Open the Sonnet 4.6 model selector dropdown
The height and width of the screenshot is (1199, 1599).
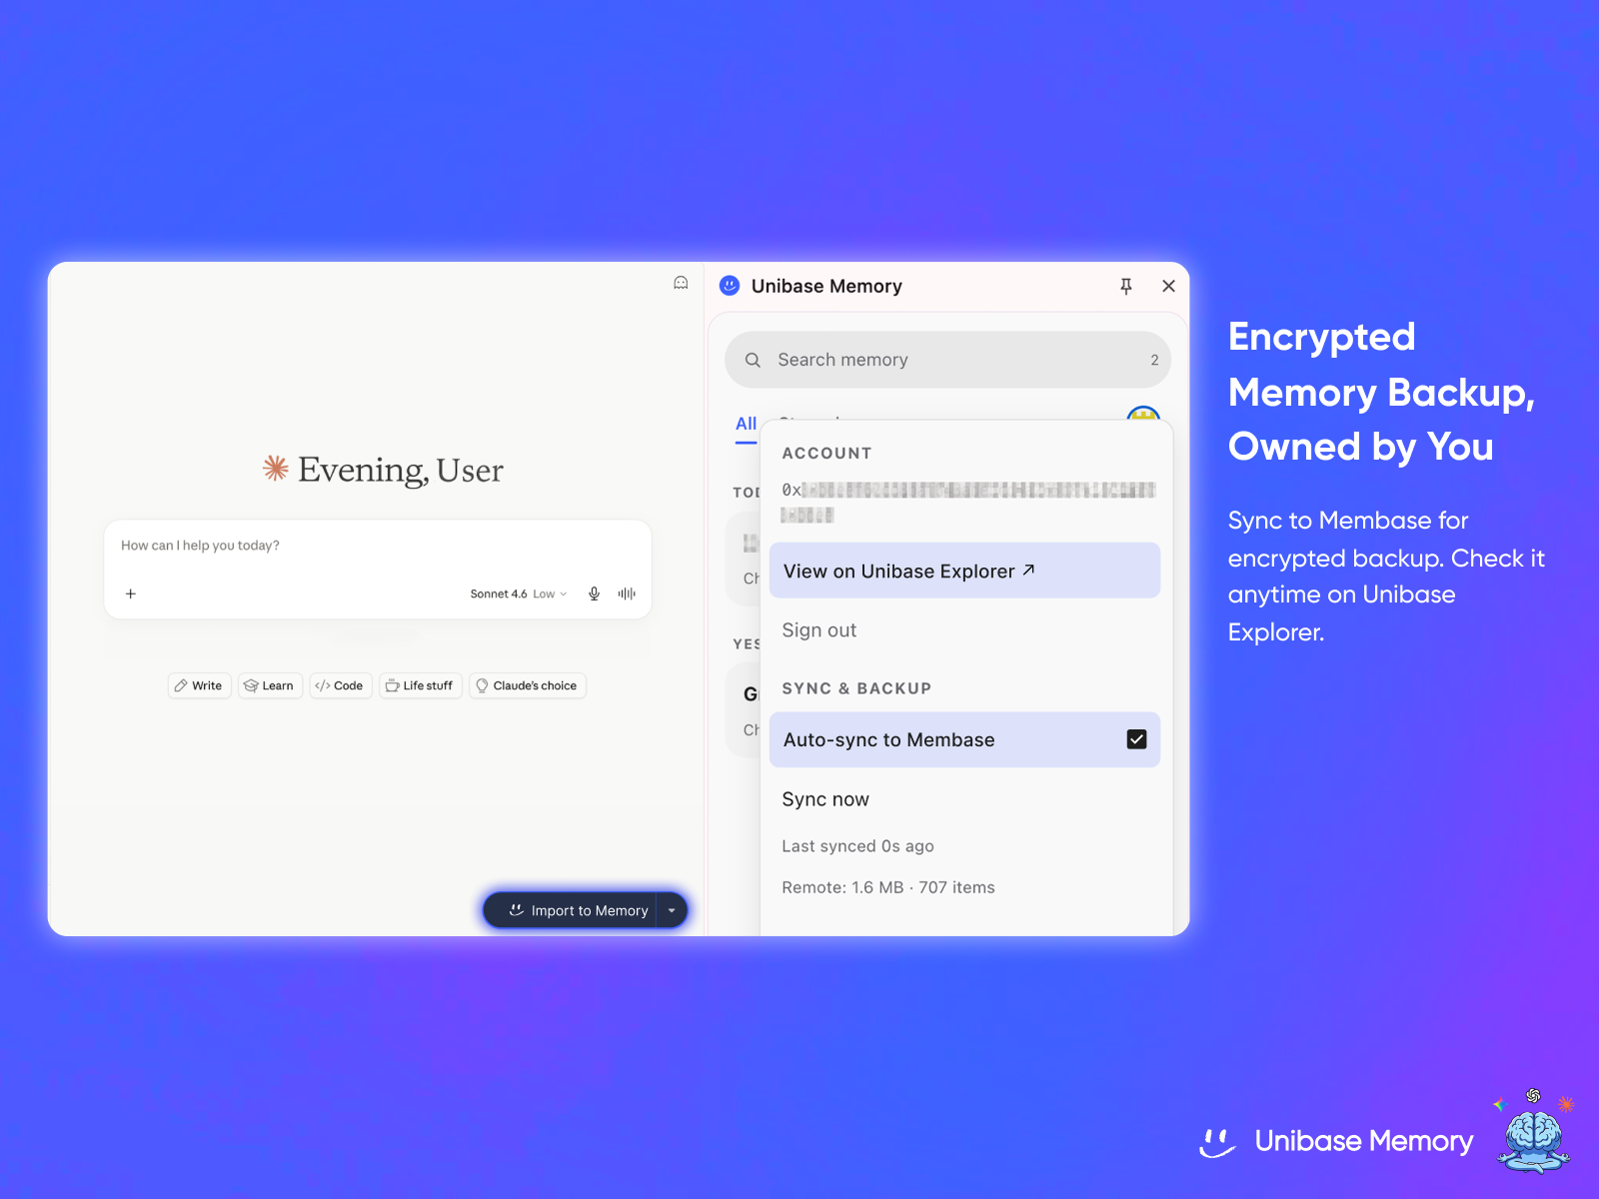pos(519,594)
